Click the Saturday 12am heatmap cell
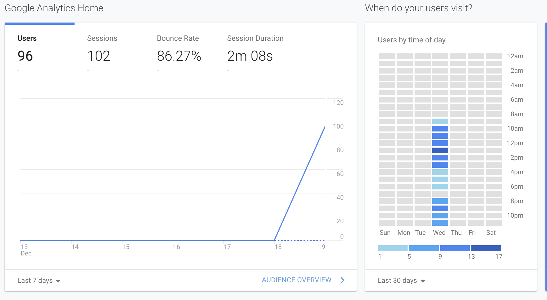547x300 pixels. click(x=494, y=56)
